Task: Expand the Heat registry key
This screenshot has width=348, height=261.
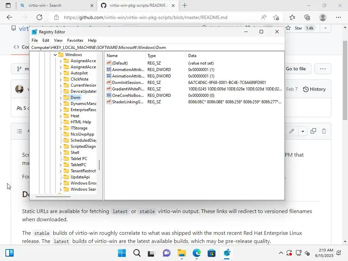Action: [60, 116]
